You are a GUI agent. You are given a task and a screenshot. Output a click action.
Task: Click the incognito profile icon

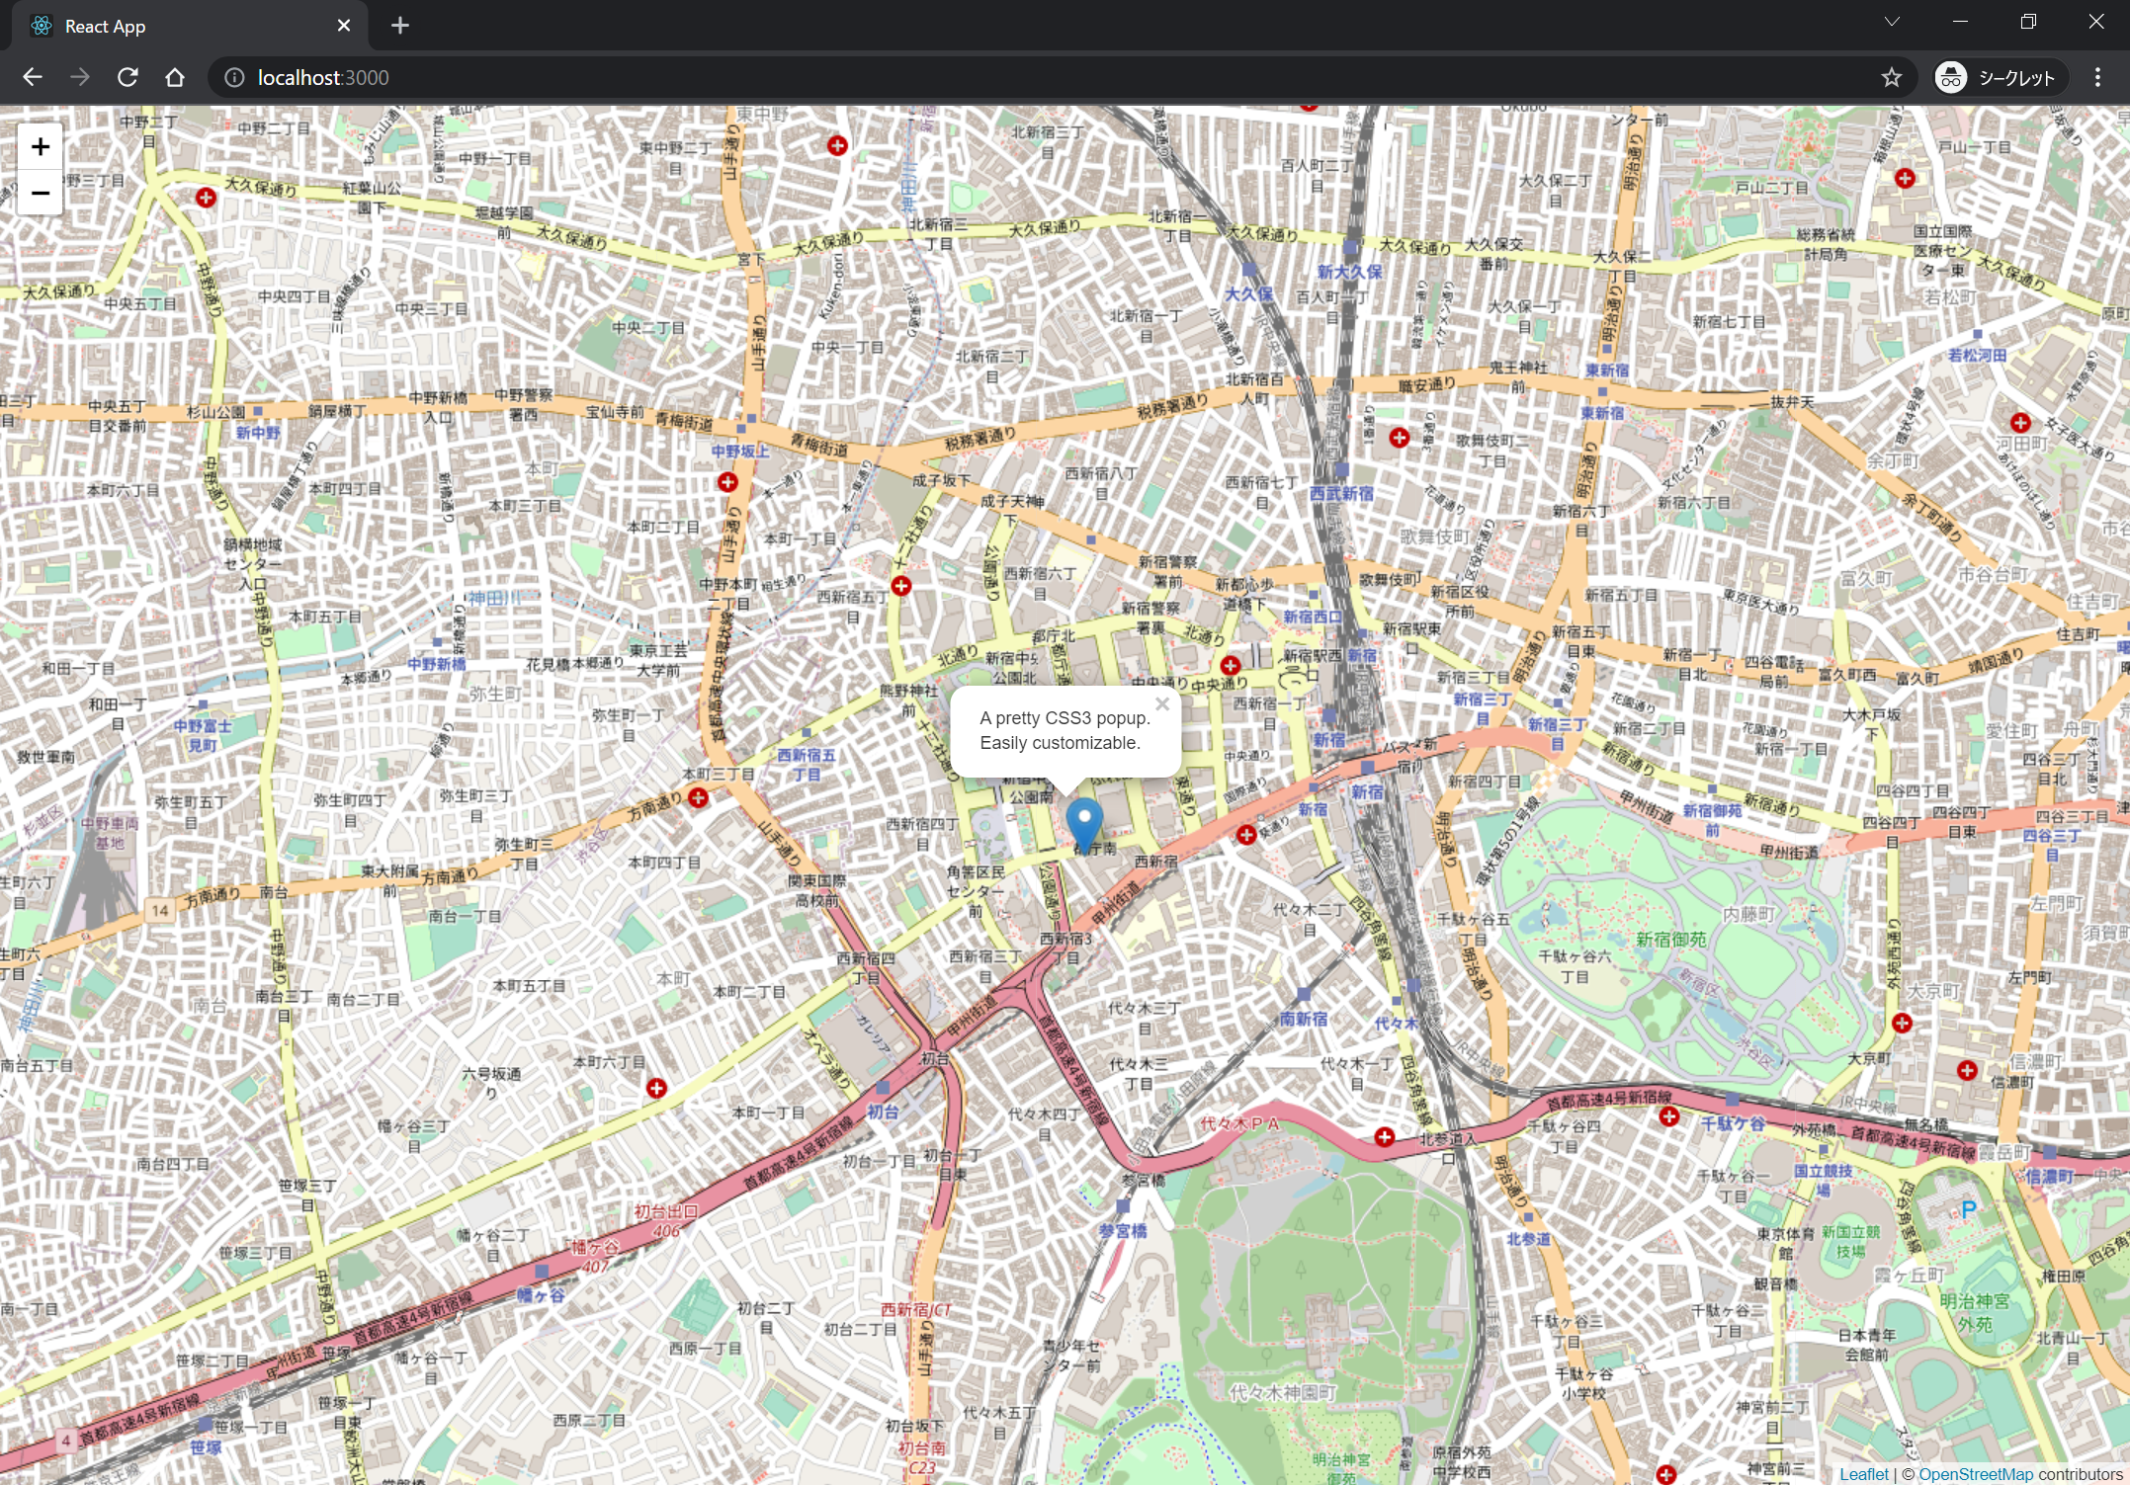[1950, 77]
